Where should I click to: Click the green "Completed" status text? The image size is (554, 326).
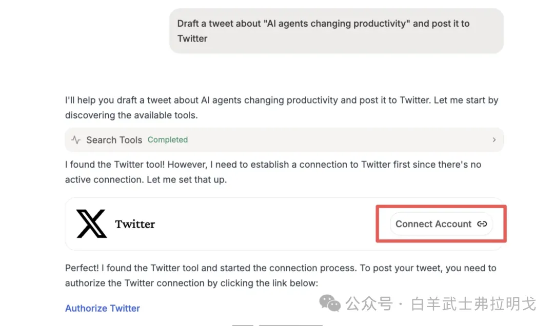(168, 140)
